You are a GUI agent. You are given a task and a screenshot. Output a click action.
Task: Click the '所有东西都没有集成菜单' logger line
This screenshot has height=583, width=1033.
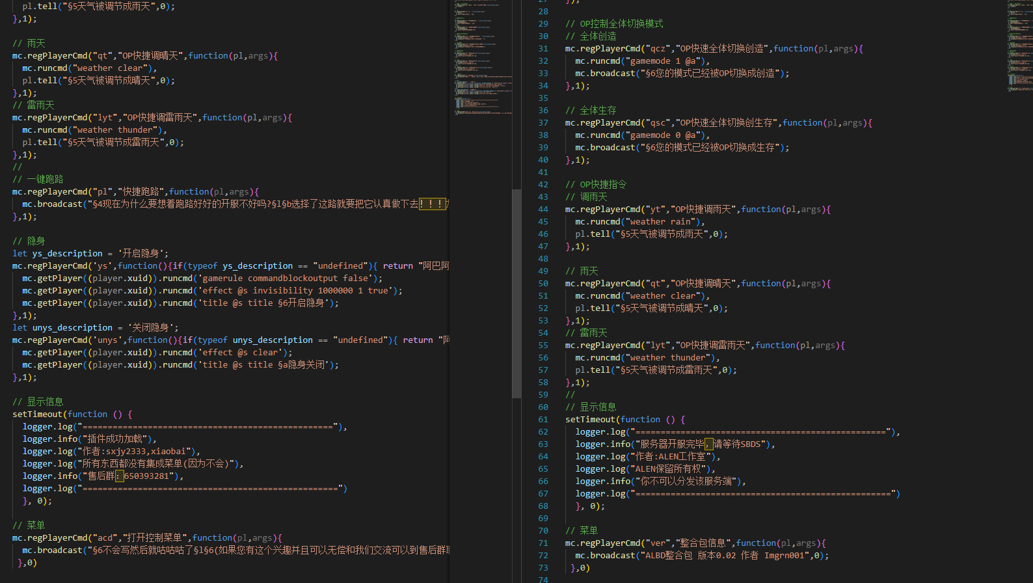133,464
